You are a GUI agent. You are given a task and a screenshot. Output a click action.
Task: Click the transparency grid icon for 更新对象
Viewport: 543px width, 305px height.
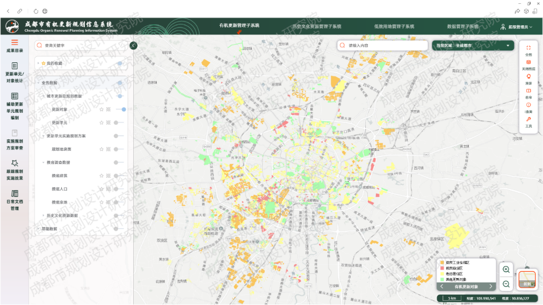tap(108, 110)
